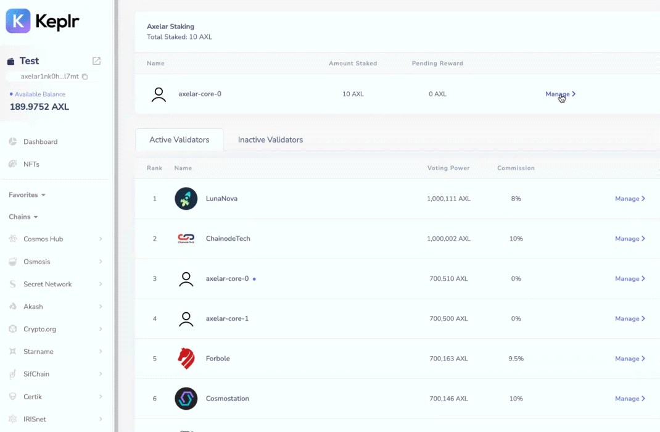The height and width of the screenshot is (432, 660).
Task: Click the staked axelar-core-0 person avatar
Action: pyautogui.click(x=159, y=94)
